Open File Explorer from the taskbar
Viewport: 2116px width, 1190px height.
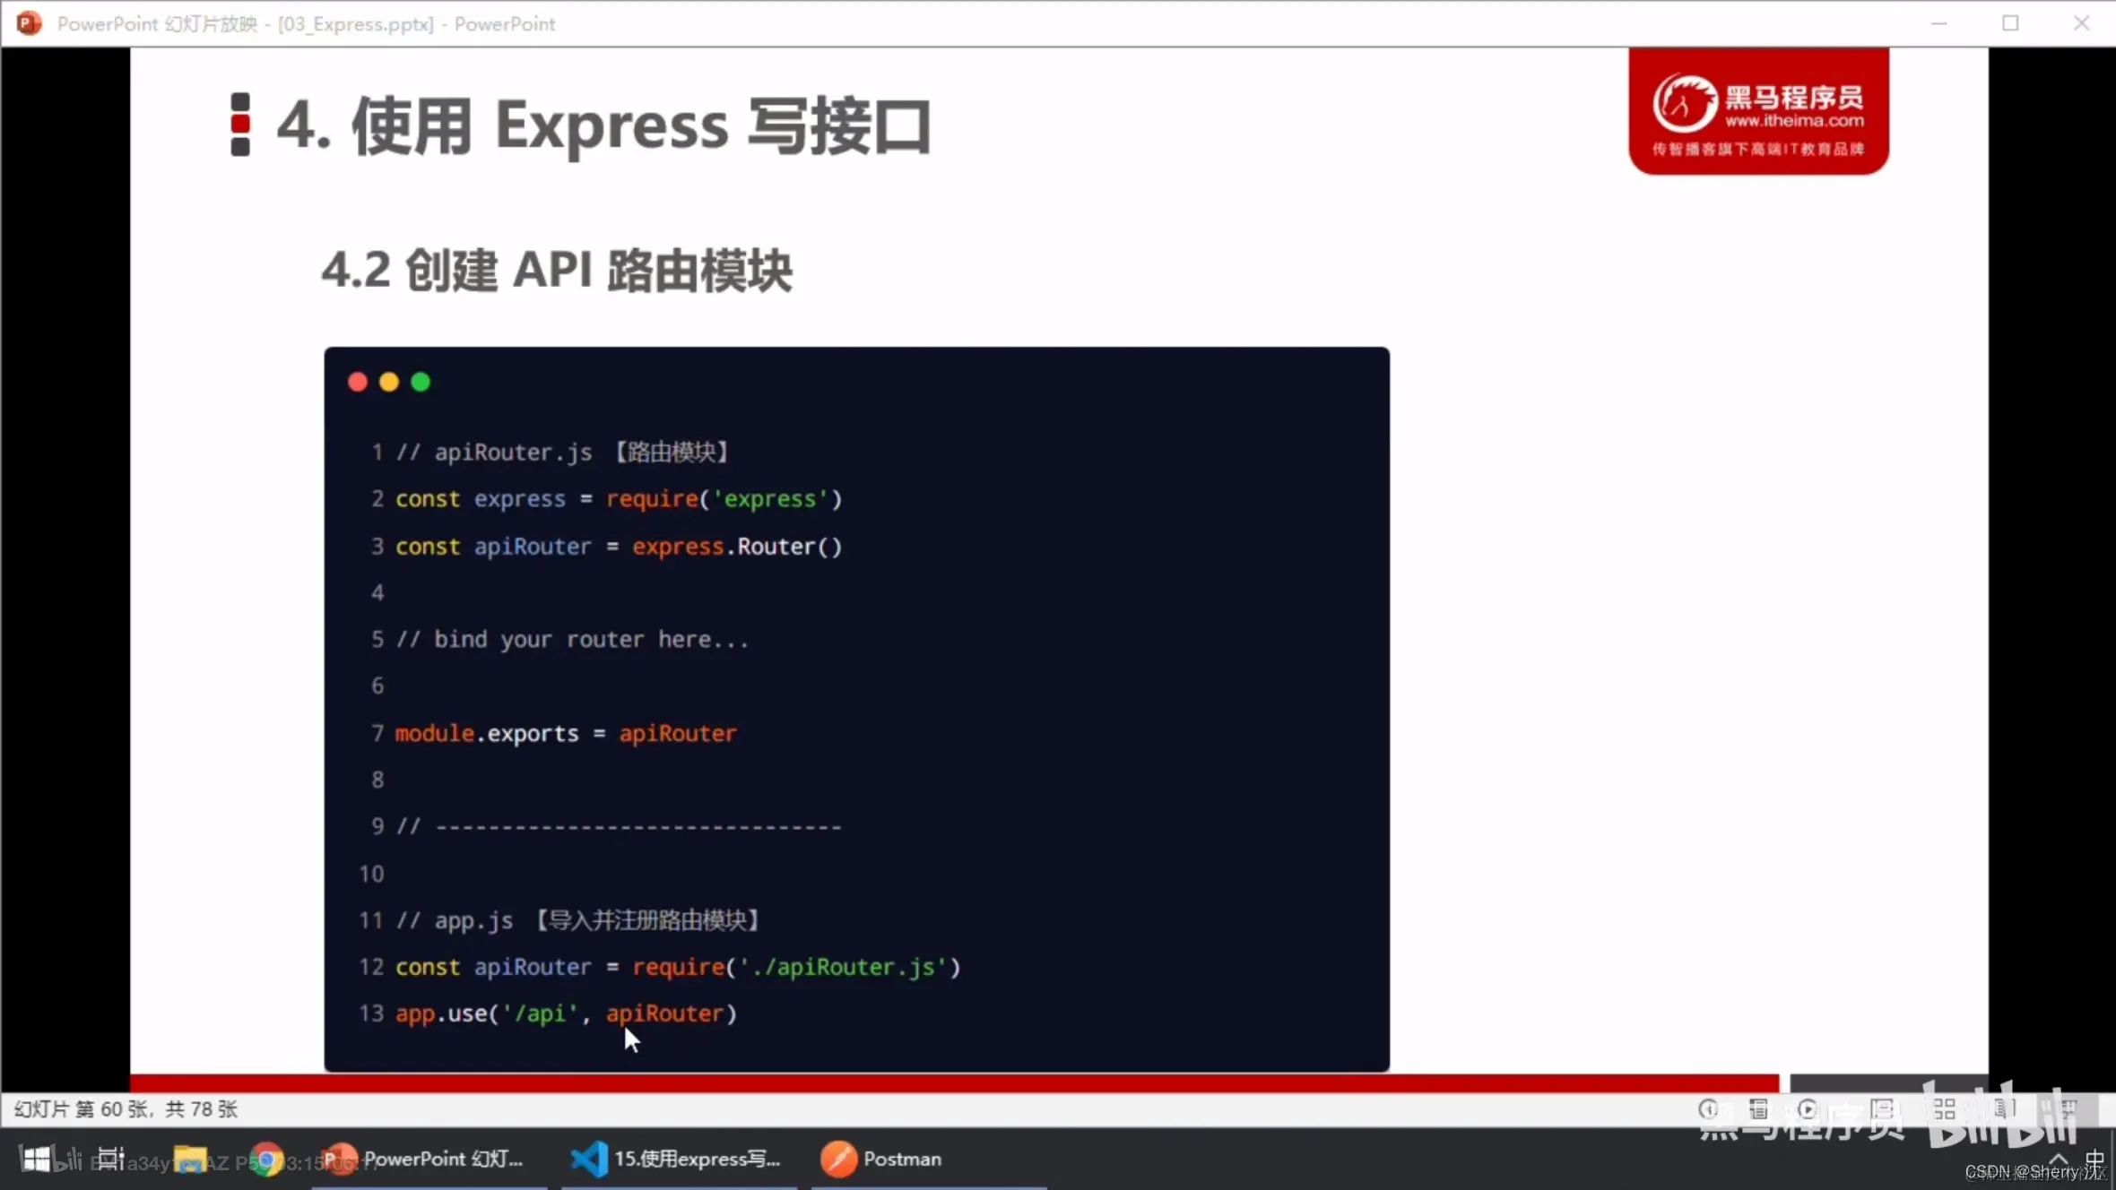click(x=189, y=1160)
